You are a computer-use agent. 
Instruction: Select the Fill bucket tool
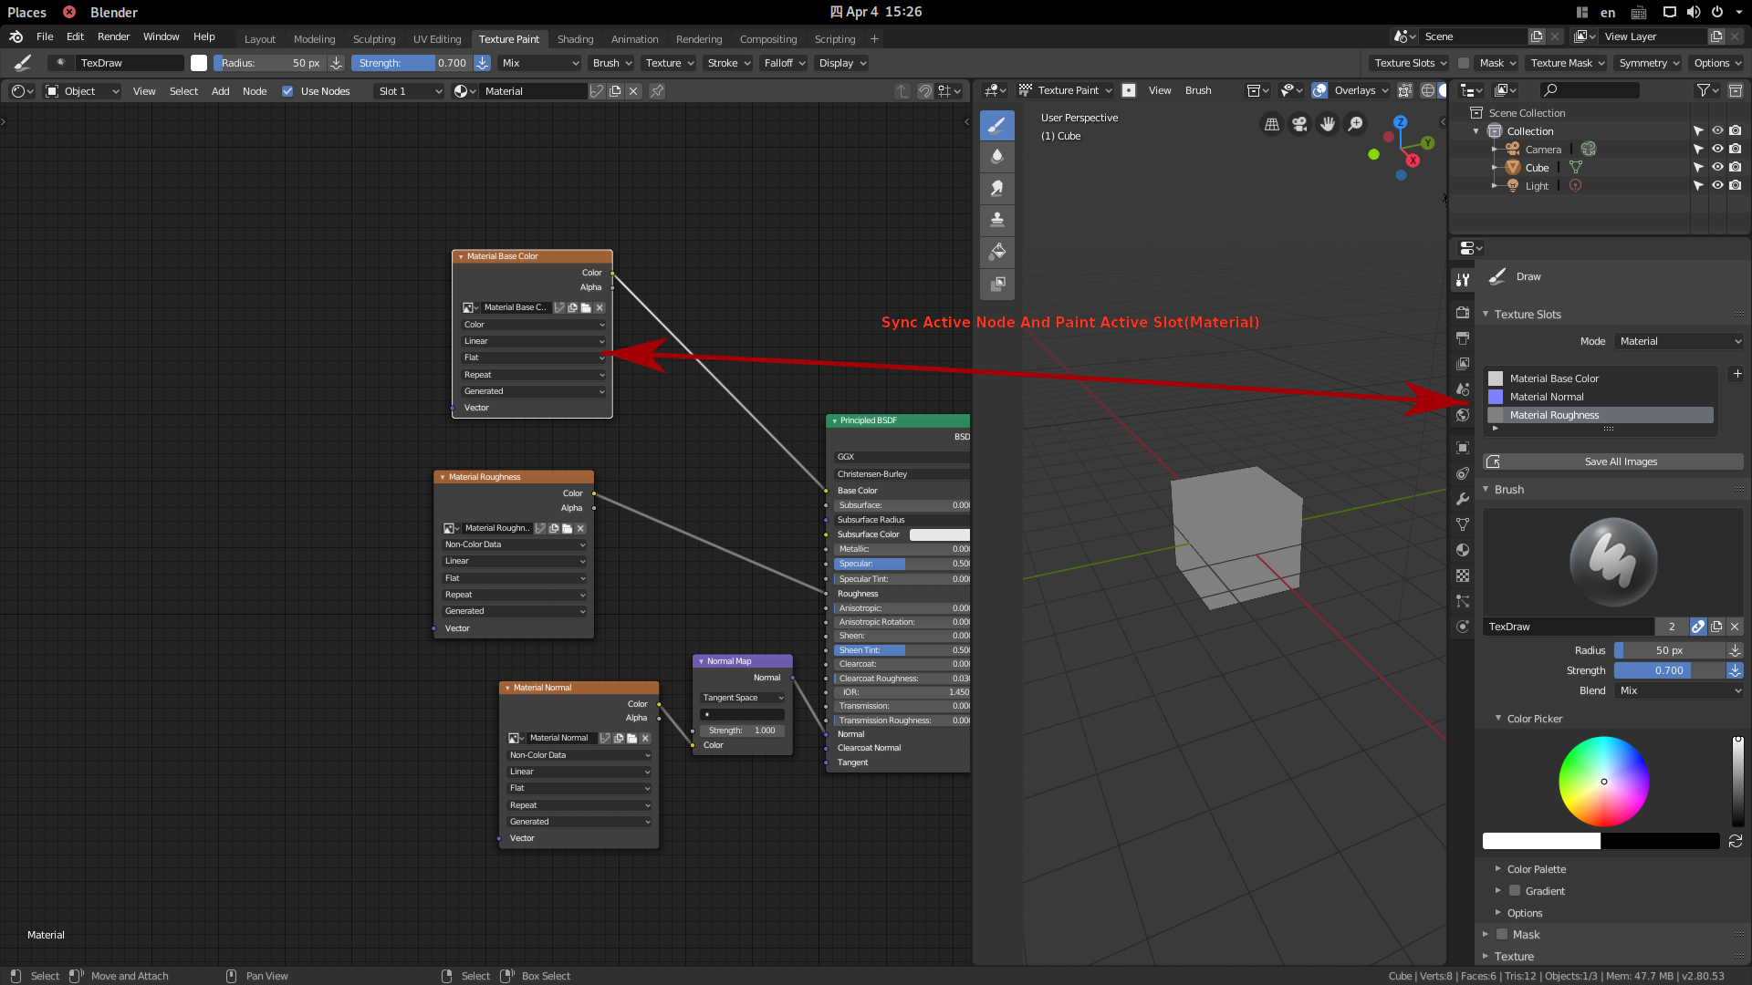click(996, 252)
